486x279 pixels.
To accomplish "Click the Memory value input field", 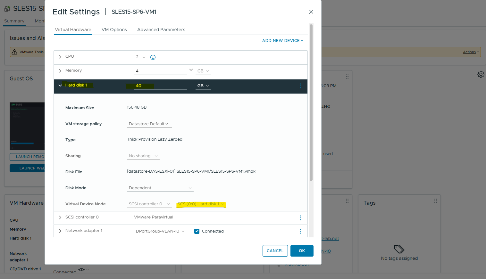I will click(x=160, y=71).
